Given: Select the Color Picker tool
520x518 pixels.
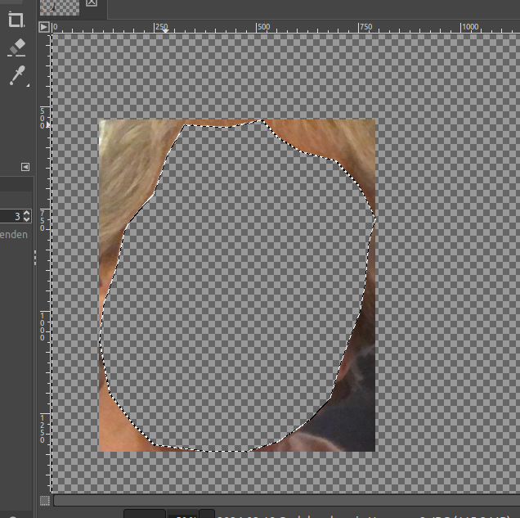Looking at the screenshot, I should (x=16, y=75).
